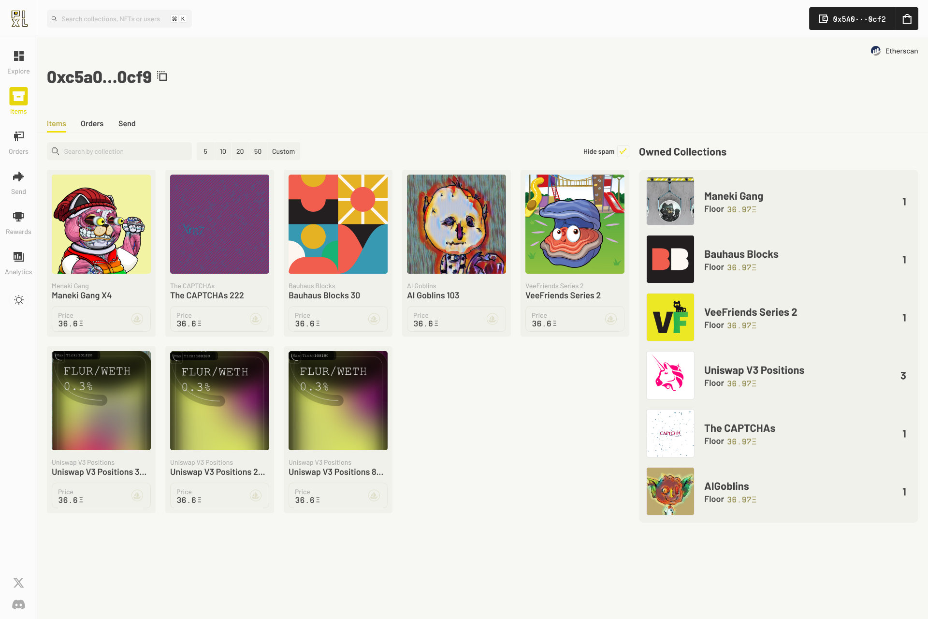
Task: Open the AI Goblins 103 thumbnail
Action: (456, 224)
